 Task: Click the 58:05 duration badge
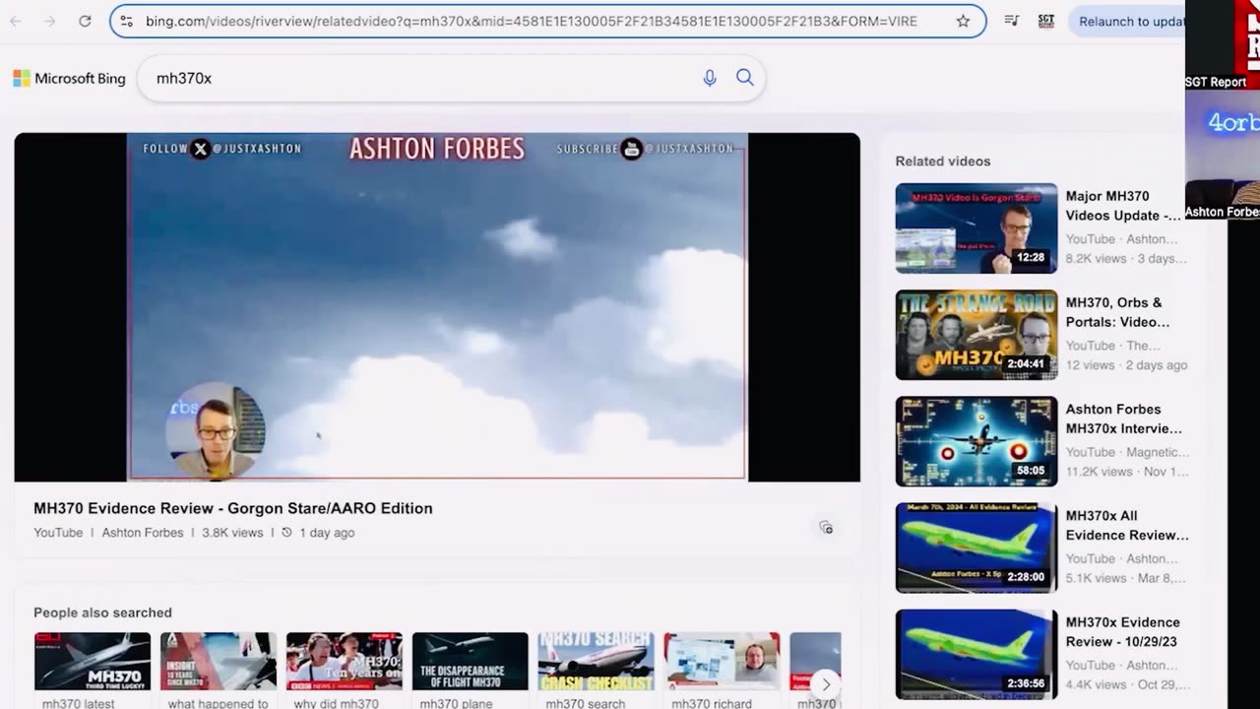pos(1031,471)
